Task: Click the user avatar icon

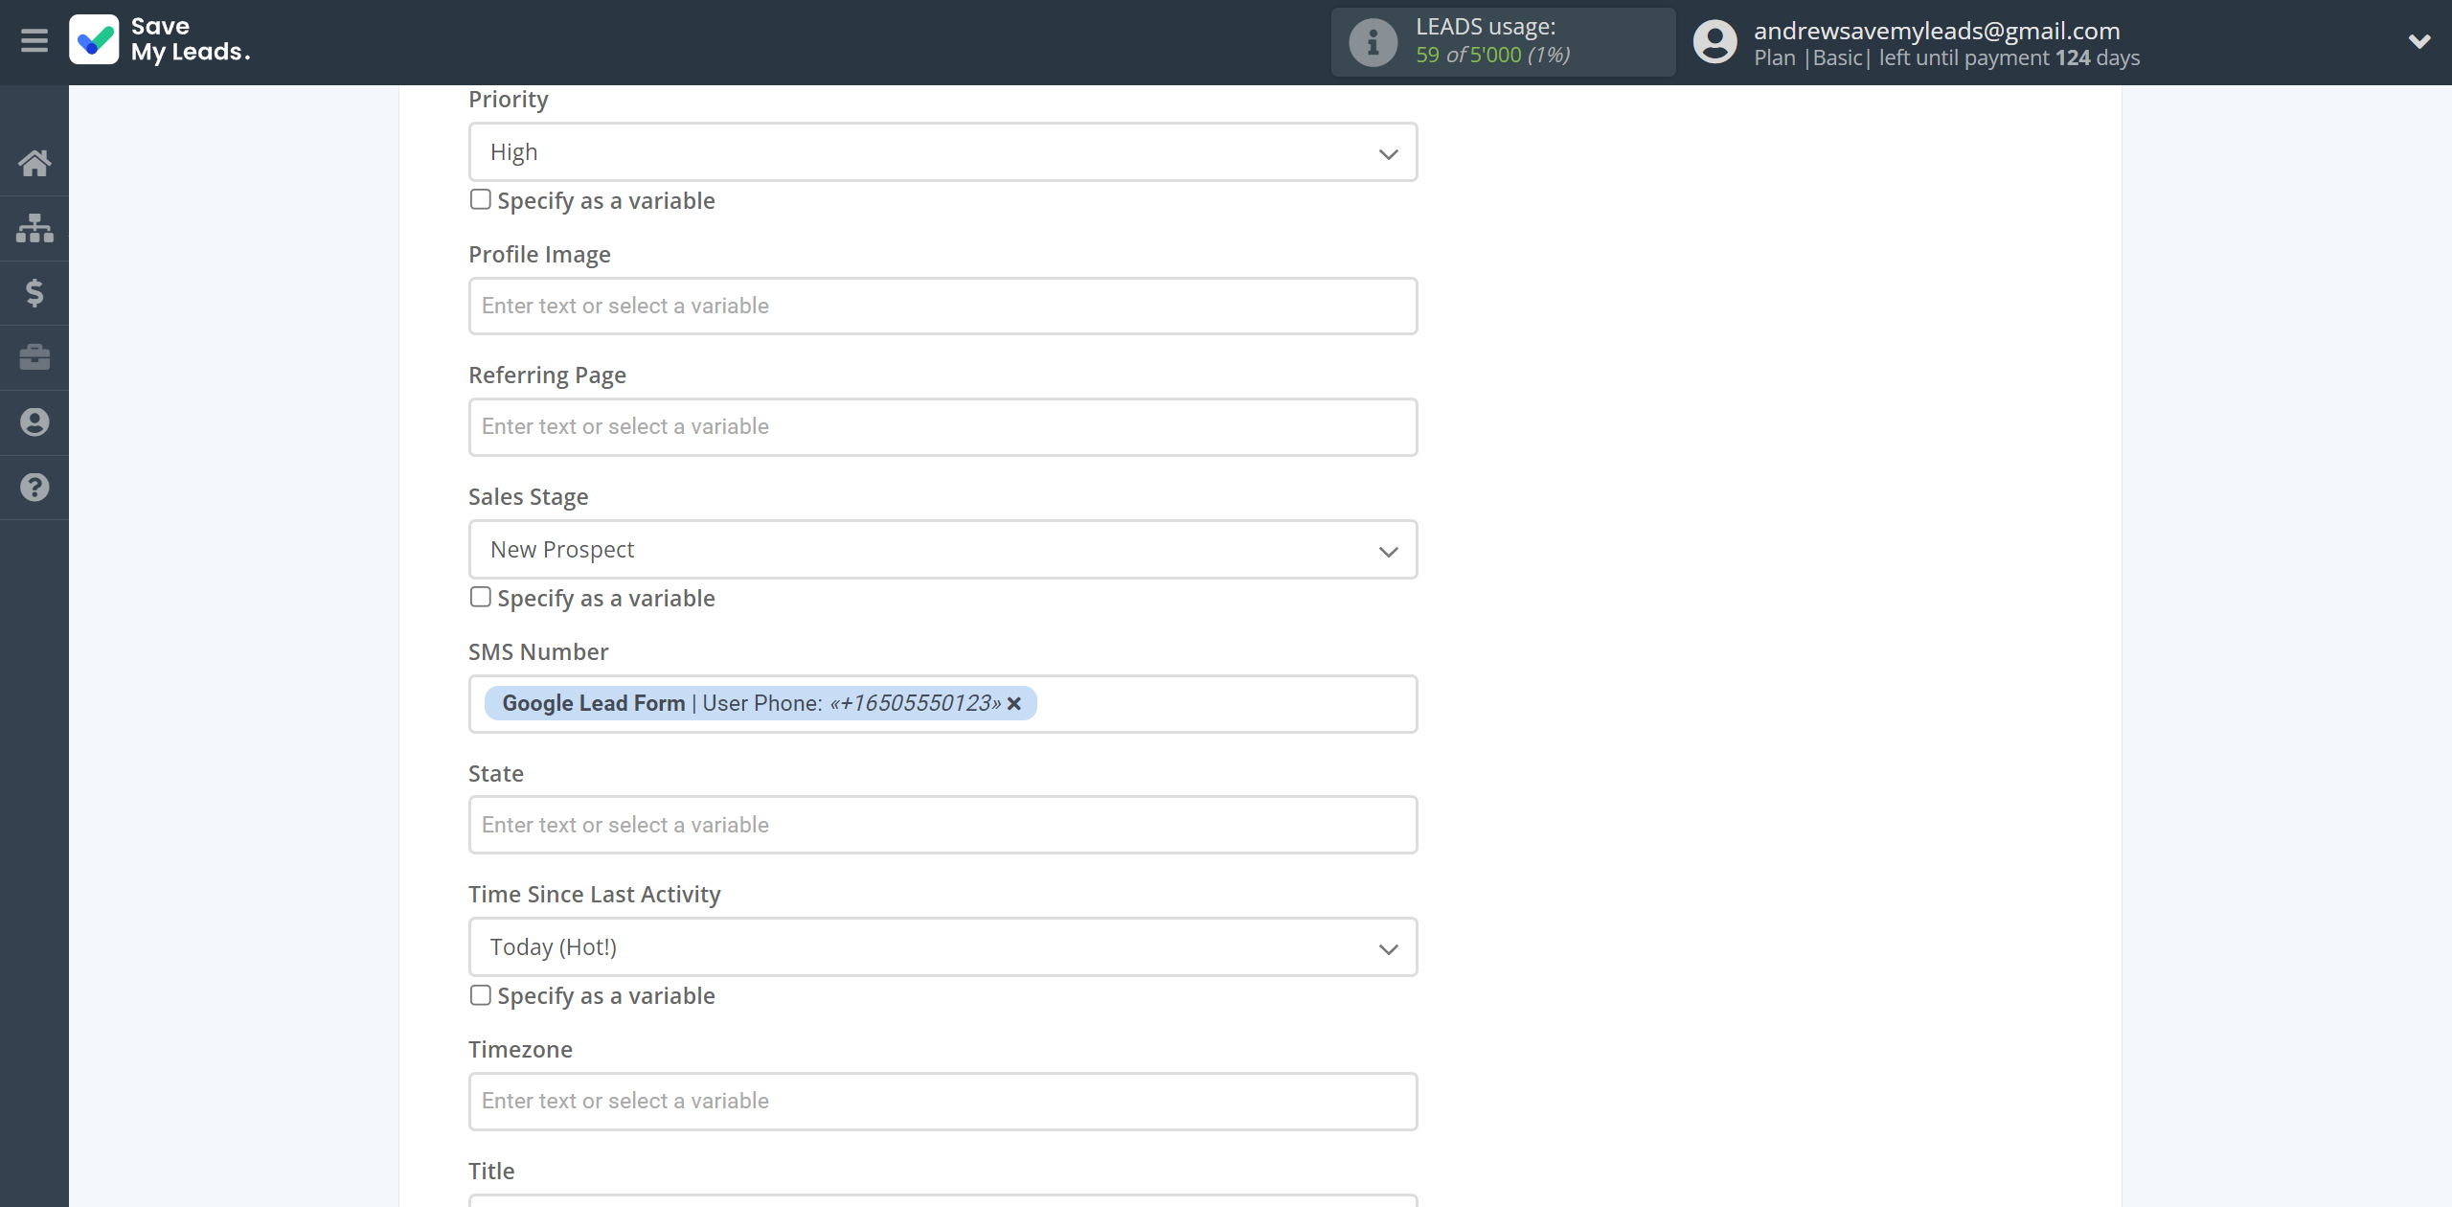Action: [1714, 42]
